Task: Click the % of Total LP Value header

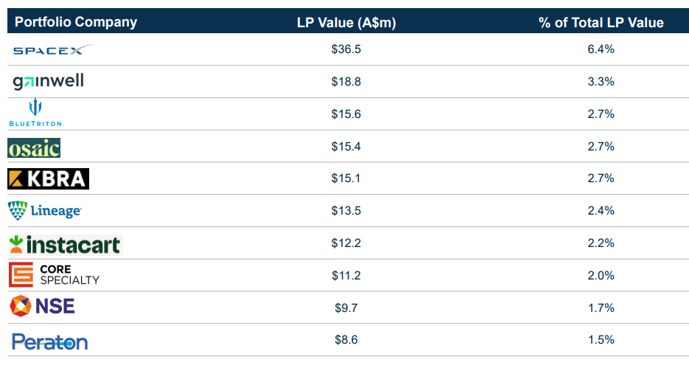Action: coord(601,22)
